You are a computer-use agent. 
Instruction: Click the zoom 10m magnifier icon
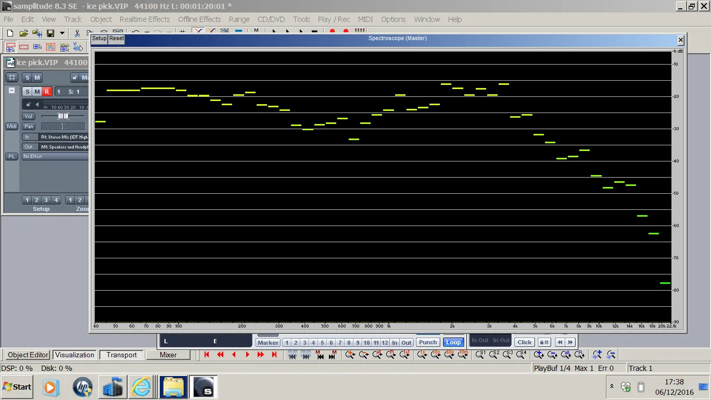pyautogui.click(x=463, y=355)
